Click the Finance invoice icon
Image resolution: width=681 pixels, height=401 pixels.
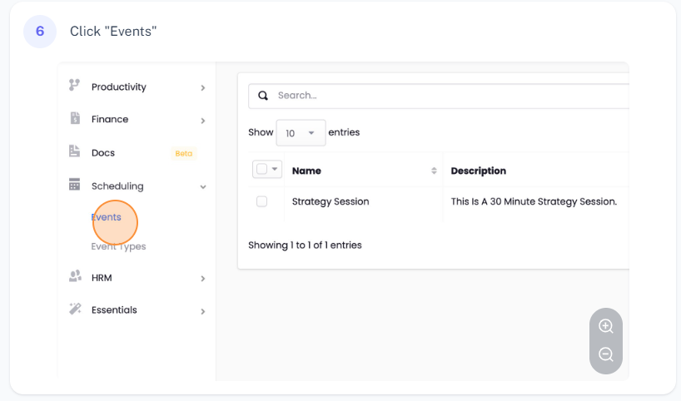74,118
